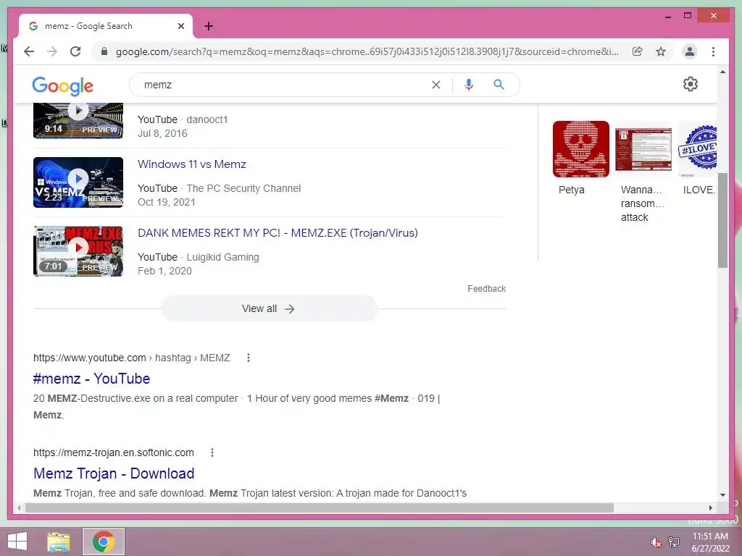Open the Chrome three-dot menu

pos(713,51)
